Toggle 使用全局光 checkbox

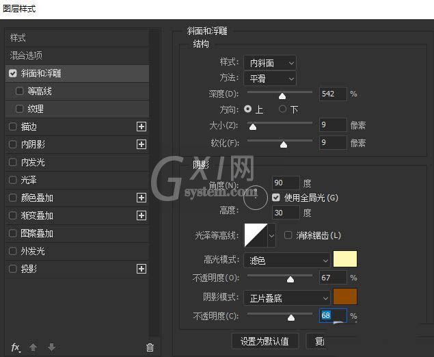[x=276, y=198]
